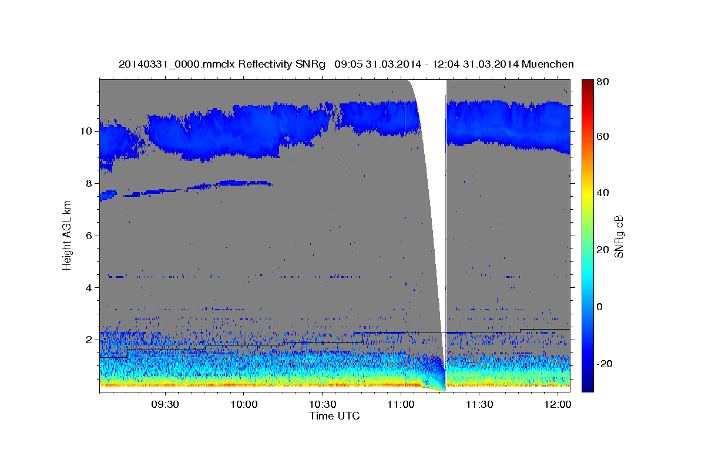Click the 'SNRg dB' colorbar label
The height and width of the screenshot is (470, 705).
click(x=619, y=237)
